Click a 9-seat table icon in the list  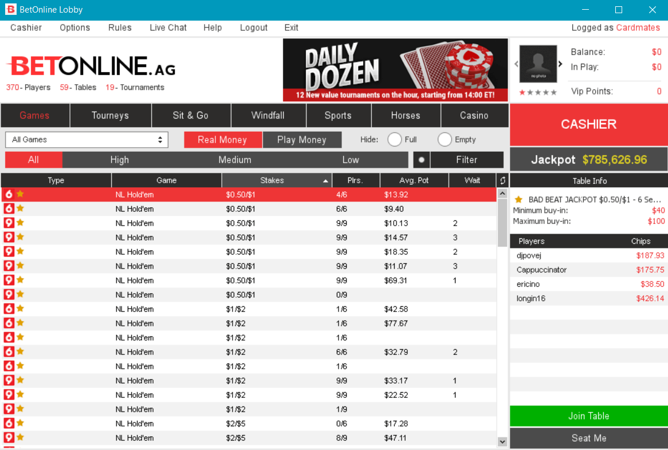[8, 223]
